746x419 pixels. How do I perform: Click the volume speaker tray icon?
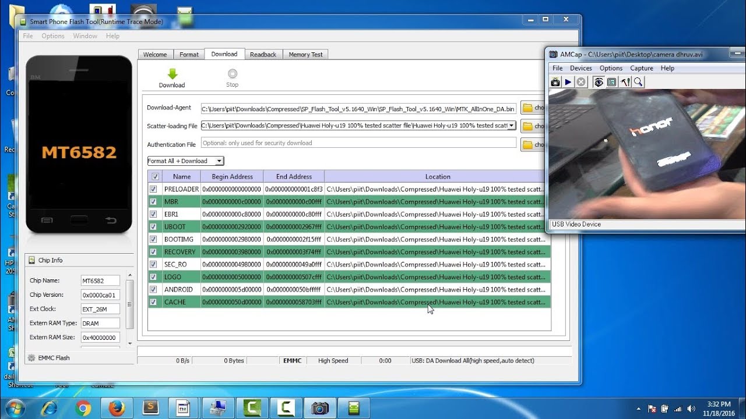[x=691, y=409]
